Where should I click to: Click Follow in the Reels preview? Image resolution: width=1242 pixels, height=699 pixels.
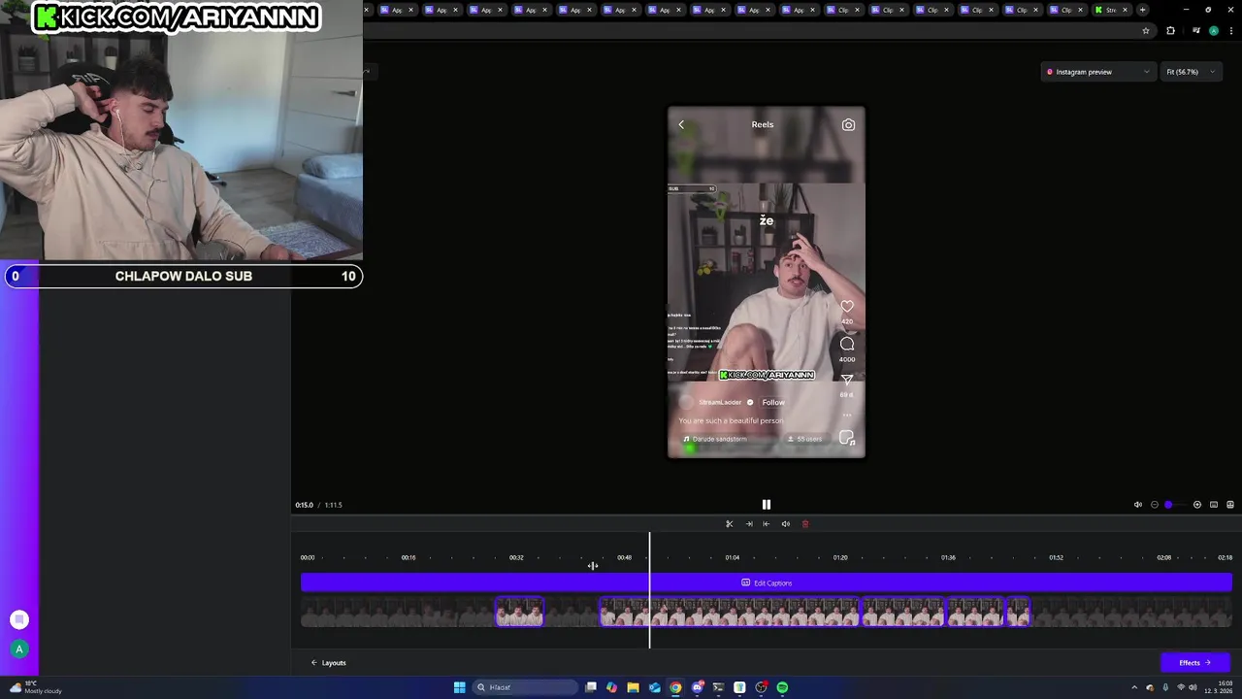coord(773,402)
